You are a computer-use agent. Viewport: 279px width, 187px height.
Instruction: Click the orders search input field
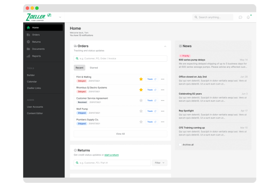point(120,58)
